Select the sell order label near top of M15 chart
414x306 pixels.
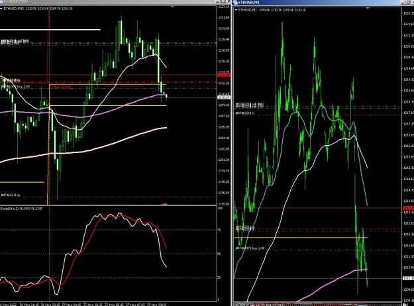[15, 41]
